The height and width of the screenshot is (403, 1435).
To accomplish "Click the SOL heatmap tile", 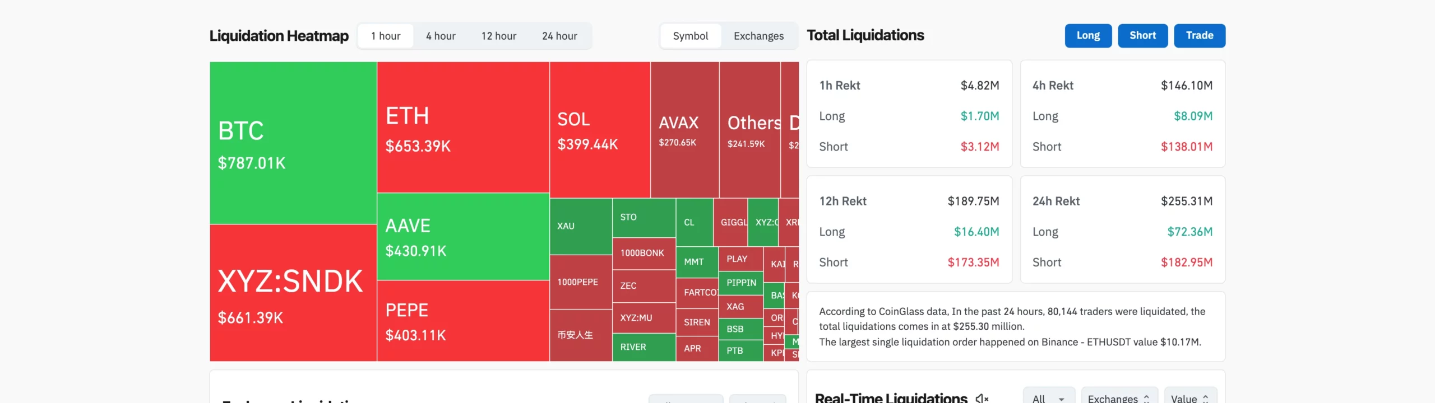I will 600,130.
